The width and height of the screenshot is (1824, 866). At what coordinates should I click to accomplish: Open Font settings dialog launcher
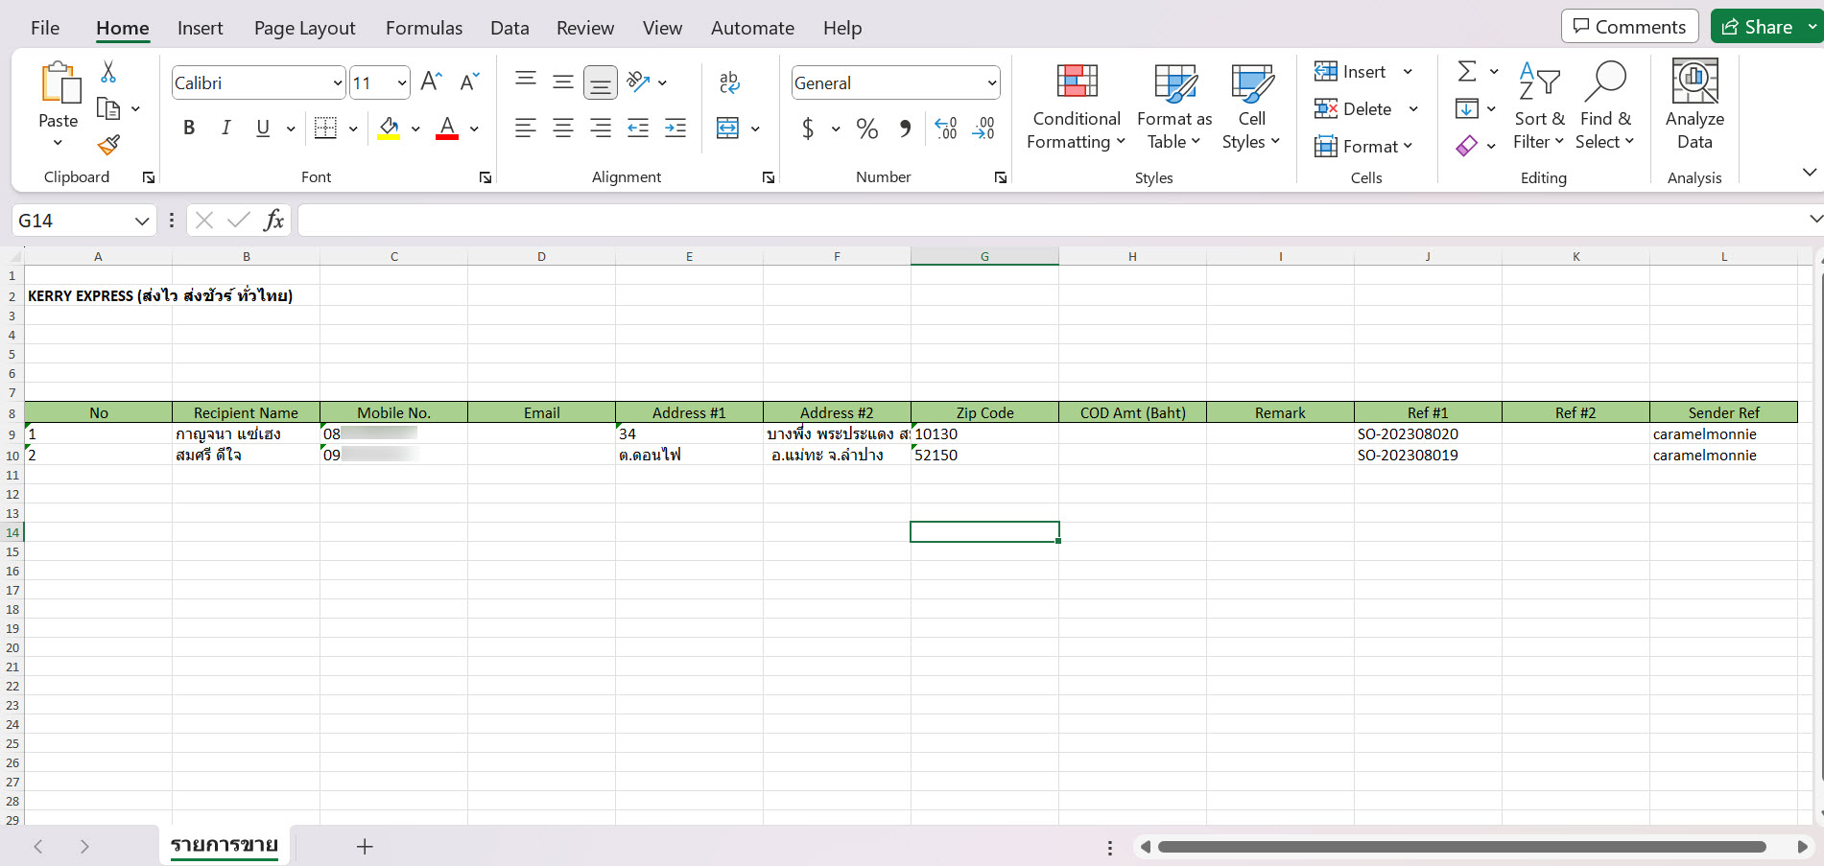[486, 177]
